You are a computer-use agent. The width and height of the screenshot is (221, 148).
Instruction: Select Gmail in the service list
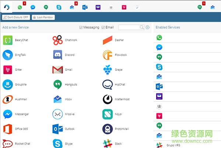[x=62, y=70]
